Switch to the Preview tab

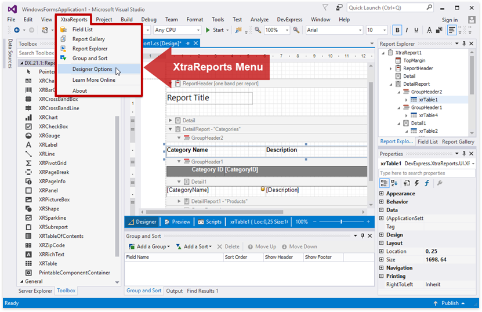click(177, 222)
